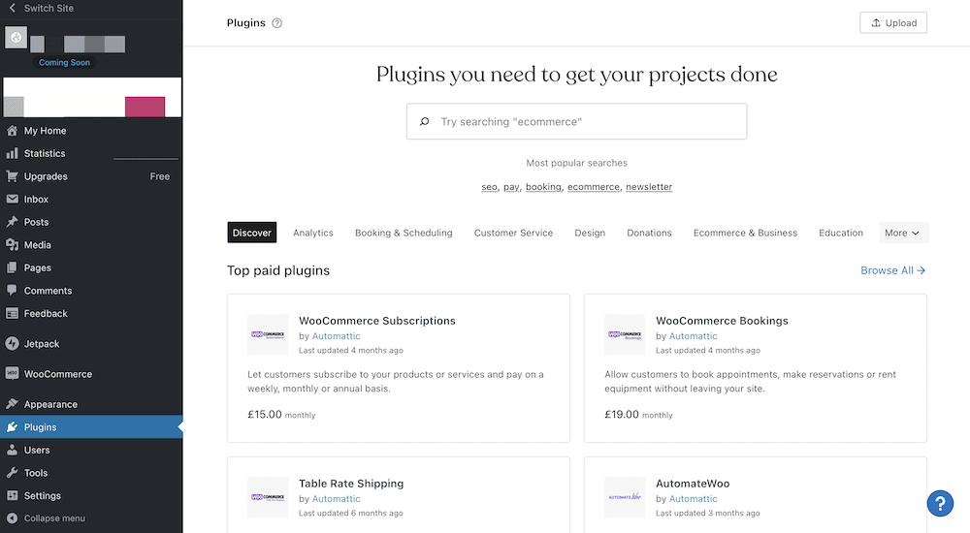The width and height of the screenshot is (970, 533).
Task: Click the Coming Soon site badge
Action: (x=64, y=62)
